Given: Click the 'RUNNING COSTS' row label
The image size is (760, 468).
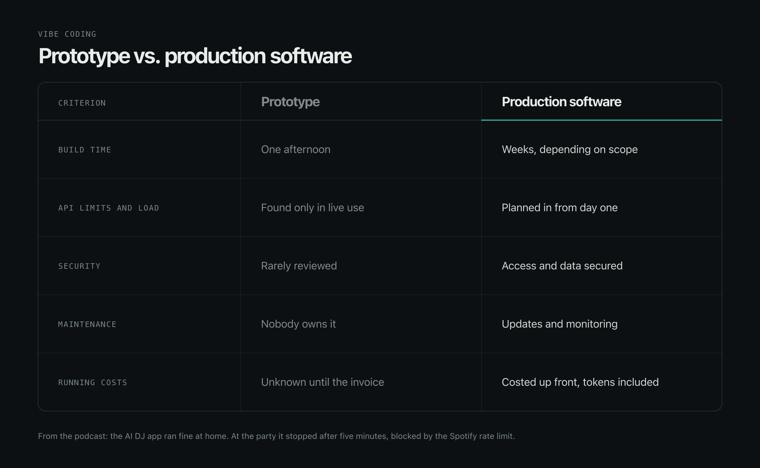Looking at the screenshot, I should 92,383.
